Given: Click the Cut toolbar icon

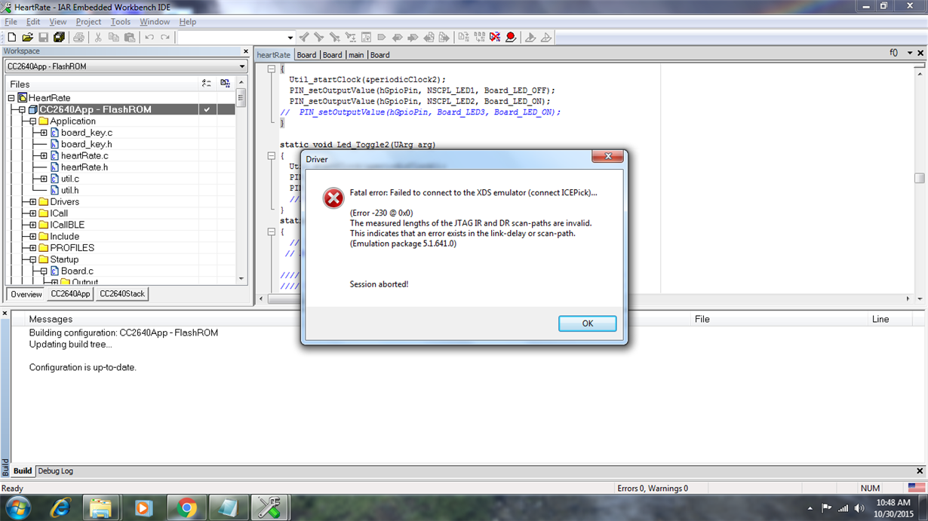Looking at the screenshot, I should click(x=99, y=37).
